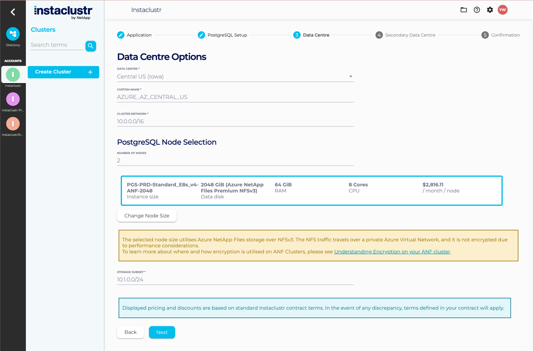The width and height of the screenshot is (533, 351).
Task: Click the Create Cluster button
Action: pos(63,72)
